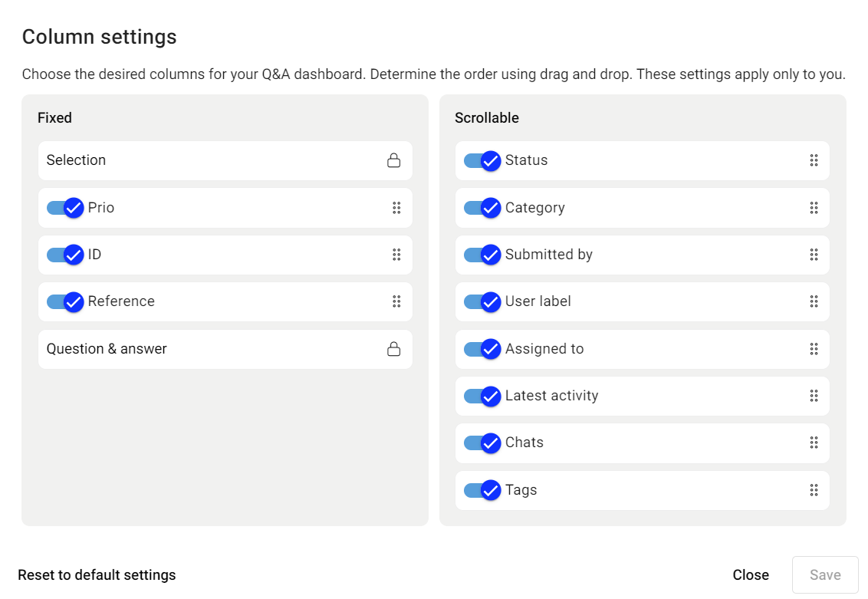Disable the User label toggle
The image size is (868, 599).
click(482, 301)
